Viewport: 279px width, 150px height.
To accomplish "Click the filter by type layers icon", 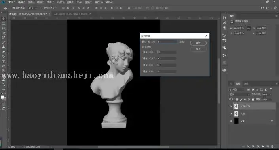I will point(257,89).
